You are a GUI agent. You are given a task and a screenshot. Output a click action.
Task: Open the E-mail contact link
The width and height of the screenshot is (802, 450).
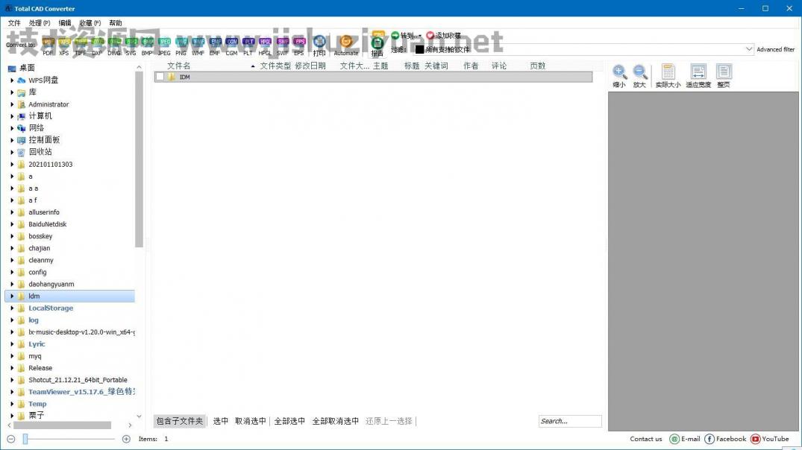(x=685, y=439)
